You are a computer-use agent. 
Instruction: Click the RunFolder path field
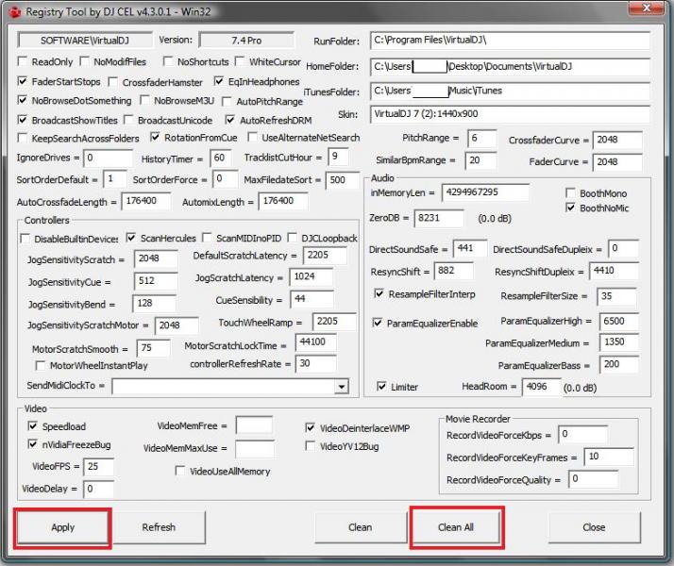pyautogui.click(x=510, y=41)
